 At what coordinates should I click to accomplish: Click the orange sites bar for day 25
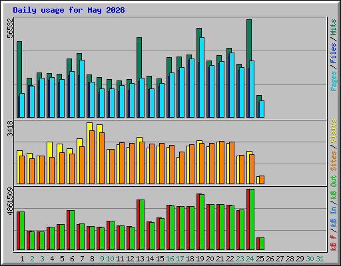coord(262,180)
